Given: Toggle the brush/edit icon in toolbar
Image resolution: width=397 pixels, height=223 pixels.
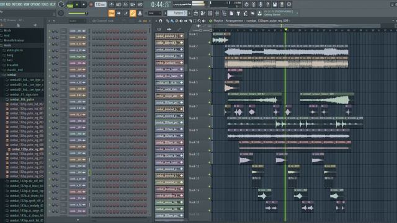Looking at the screenshot, I should (x=125, y=13).
